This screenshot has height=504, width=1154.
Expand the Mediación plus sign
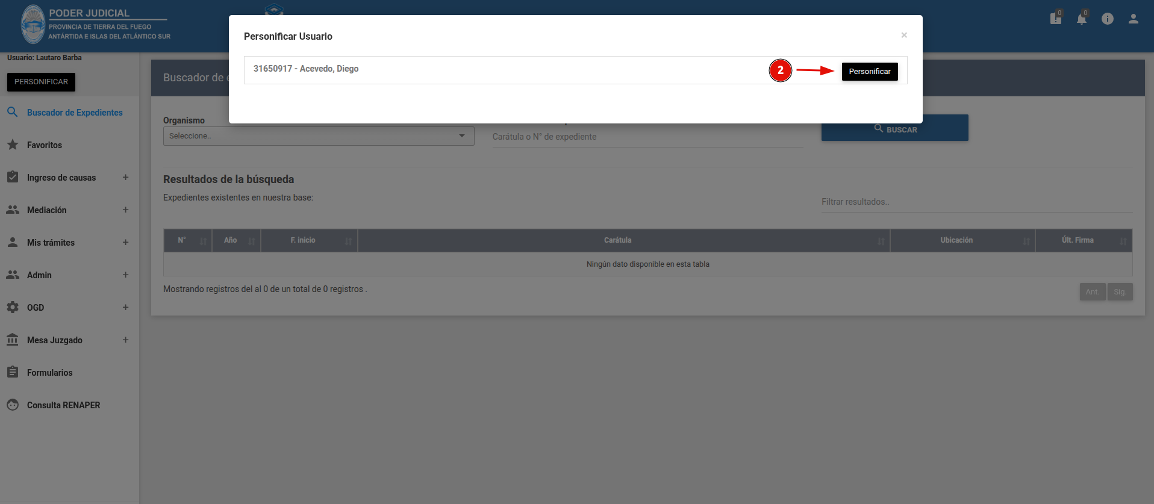[125, 210]
